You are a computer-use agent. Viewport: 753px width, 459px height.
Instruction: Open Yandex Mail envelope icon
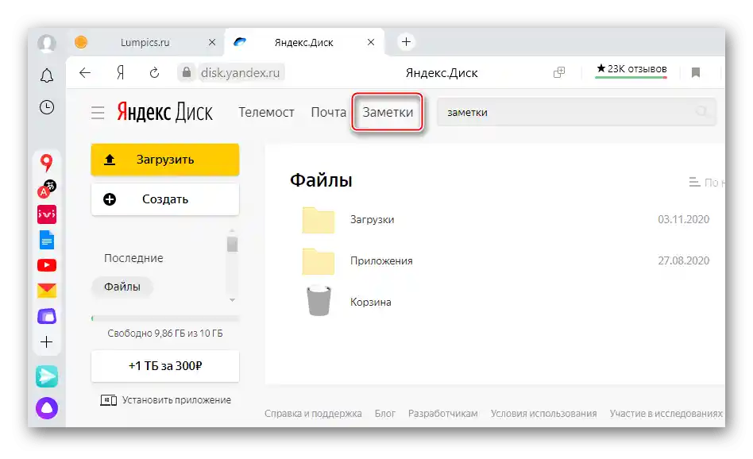tap(47, 291)
